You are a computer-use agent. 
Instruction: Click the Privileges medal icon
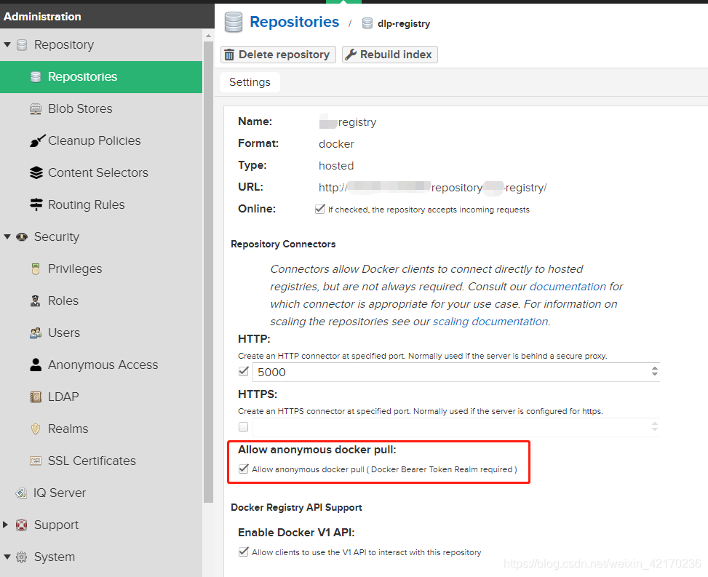[36, 268]
